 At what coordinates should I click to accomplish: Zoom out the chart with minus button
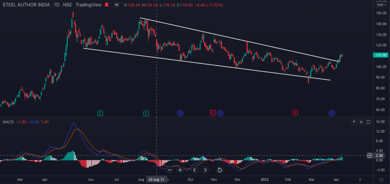tap(169, 170)
